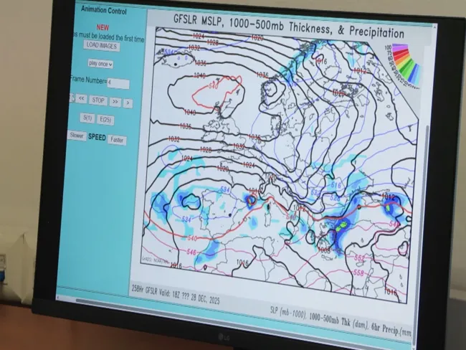The width and height of the screenshot is (466, 350).
Task: Jump to start frame with S(1)
Action: click(88, 118)
